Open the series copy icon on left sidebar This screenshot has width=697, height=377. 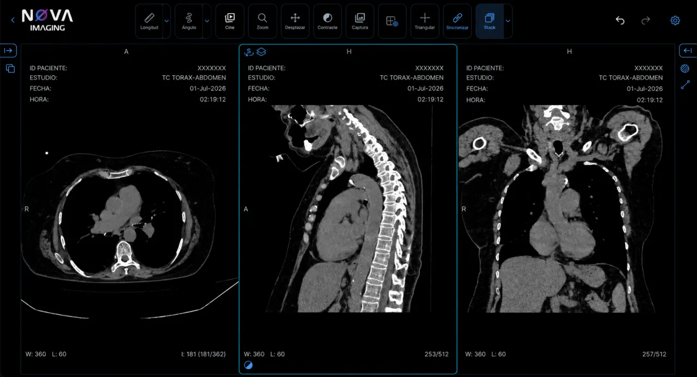10,69
